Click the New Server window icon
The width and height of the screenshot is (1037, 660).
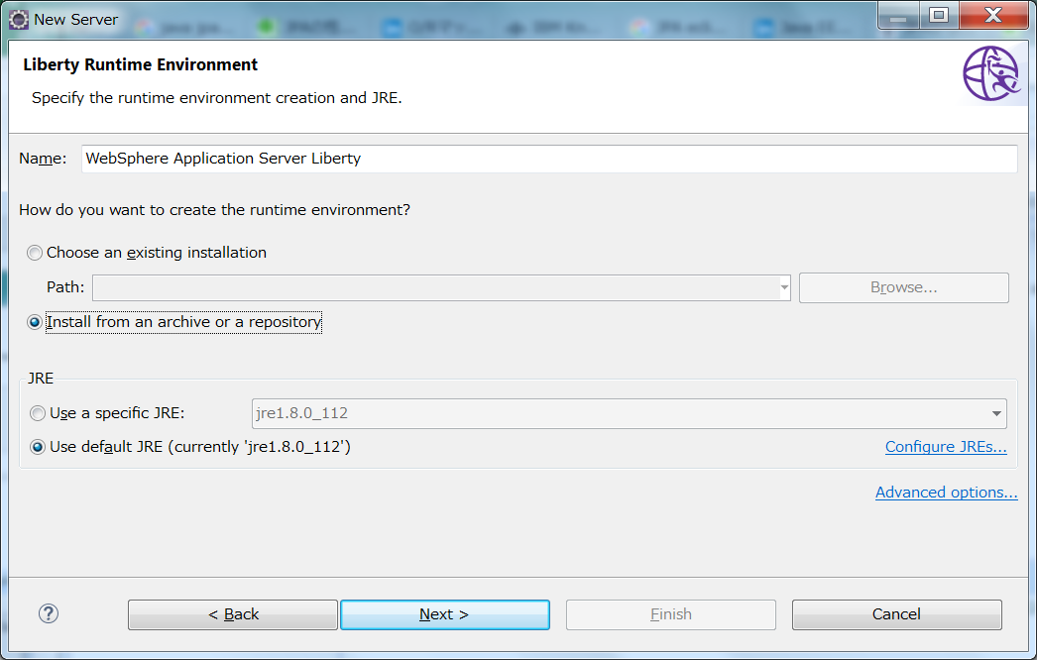[18, 18]
